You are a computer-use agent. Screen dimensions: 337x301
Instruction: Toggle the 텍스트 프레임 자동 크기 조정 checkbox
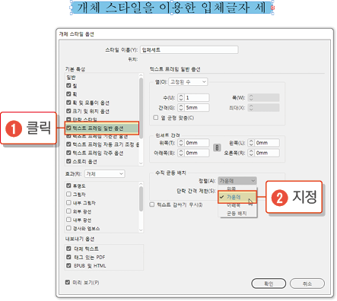[x=68, y=144]
